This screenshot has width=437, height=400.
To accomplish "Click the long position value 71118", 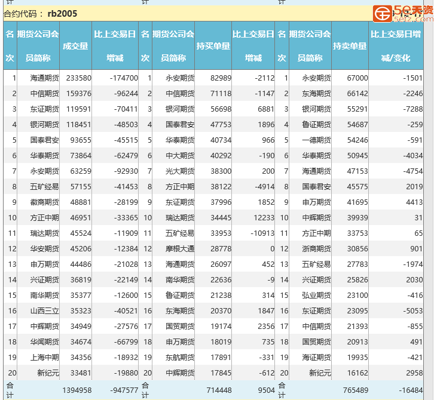I will [221, 94].
